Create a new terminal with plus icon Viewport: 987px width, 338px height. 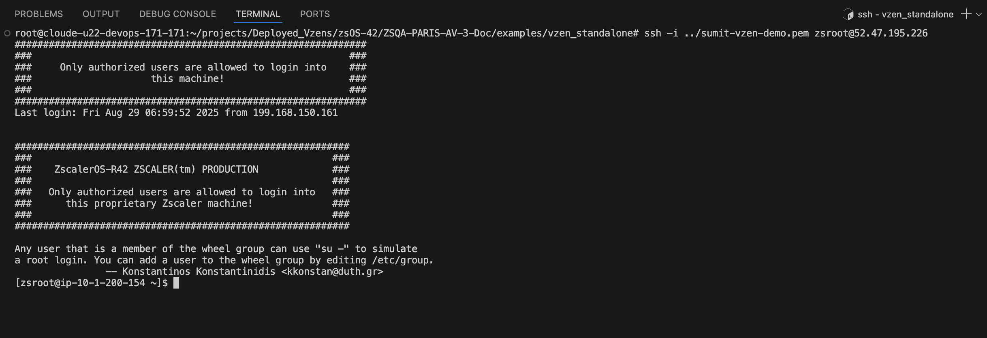(x=966, y=14)
